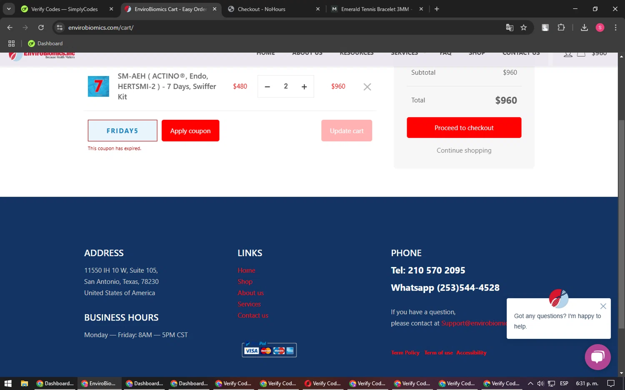Click the $960 cart total in header
This screenshot has height=390, width=625.
599,54
